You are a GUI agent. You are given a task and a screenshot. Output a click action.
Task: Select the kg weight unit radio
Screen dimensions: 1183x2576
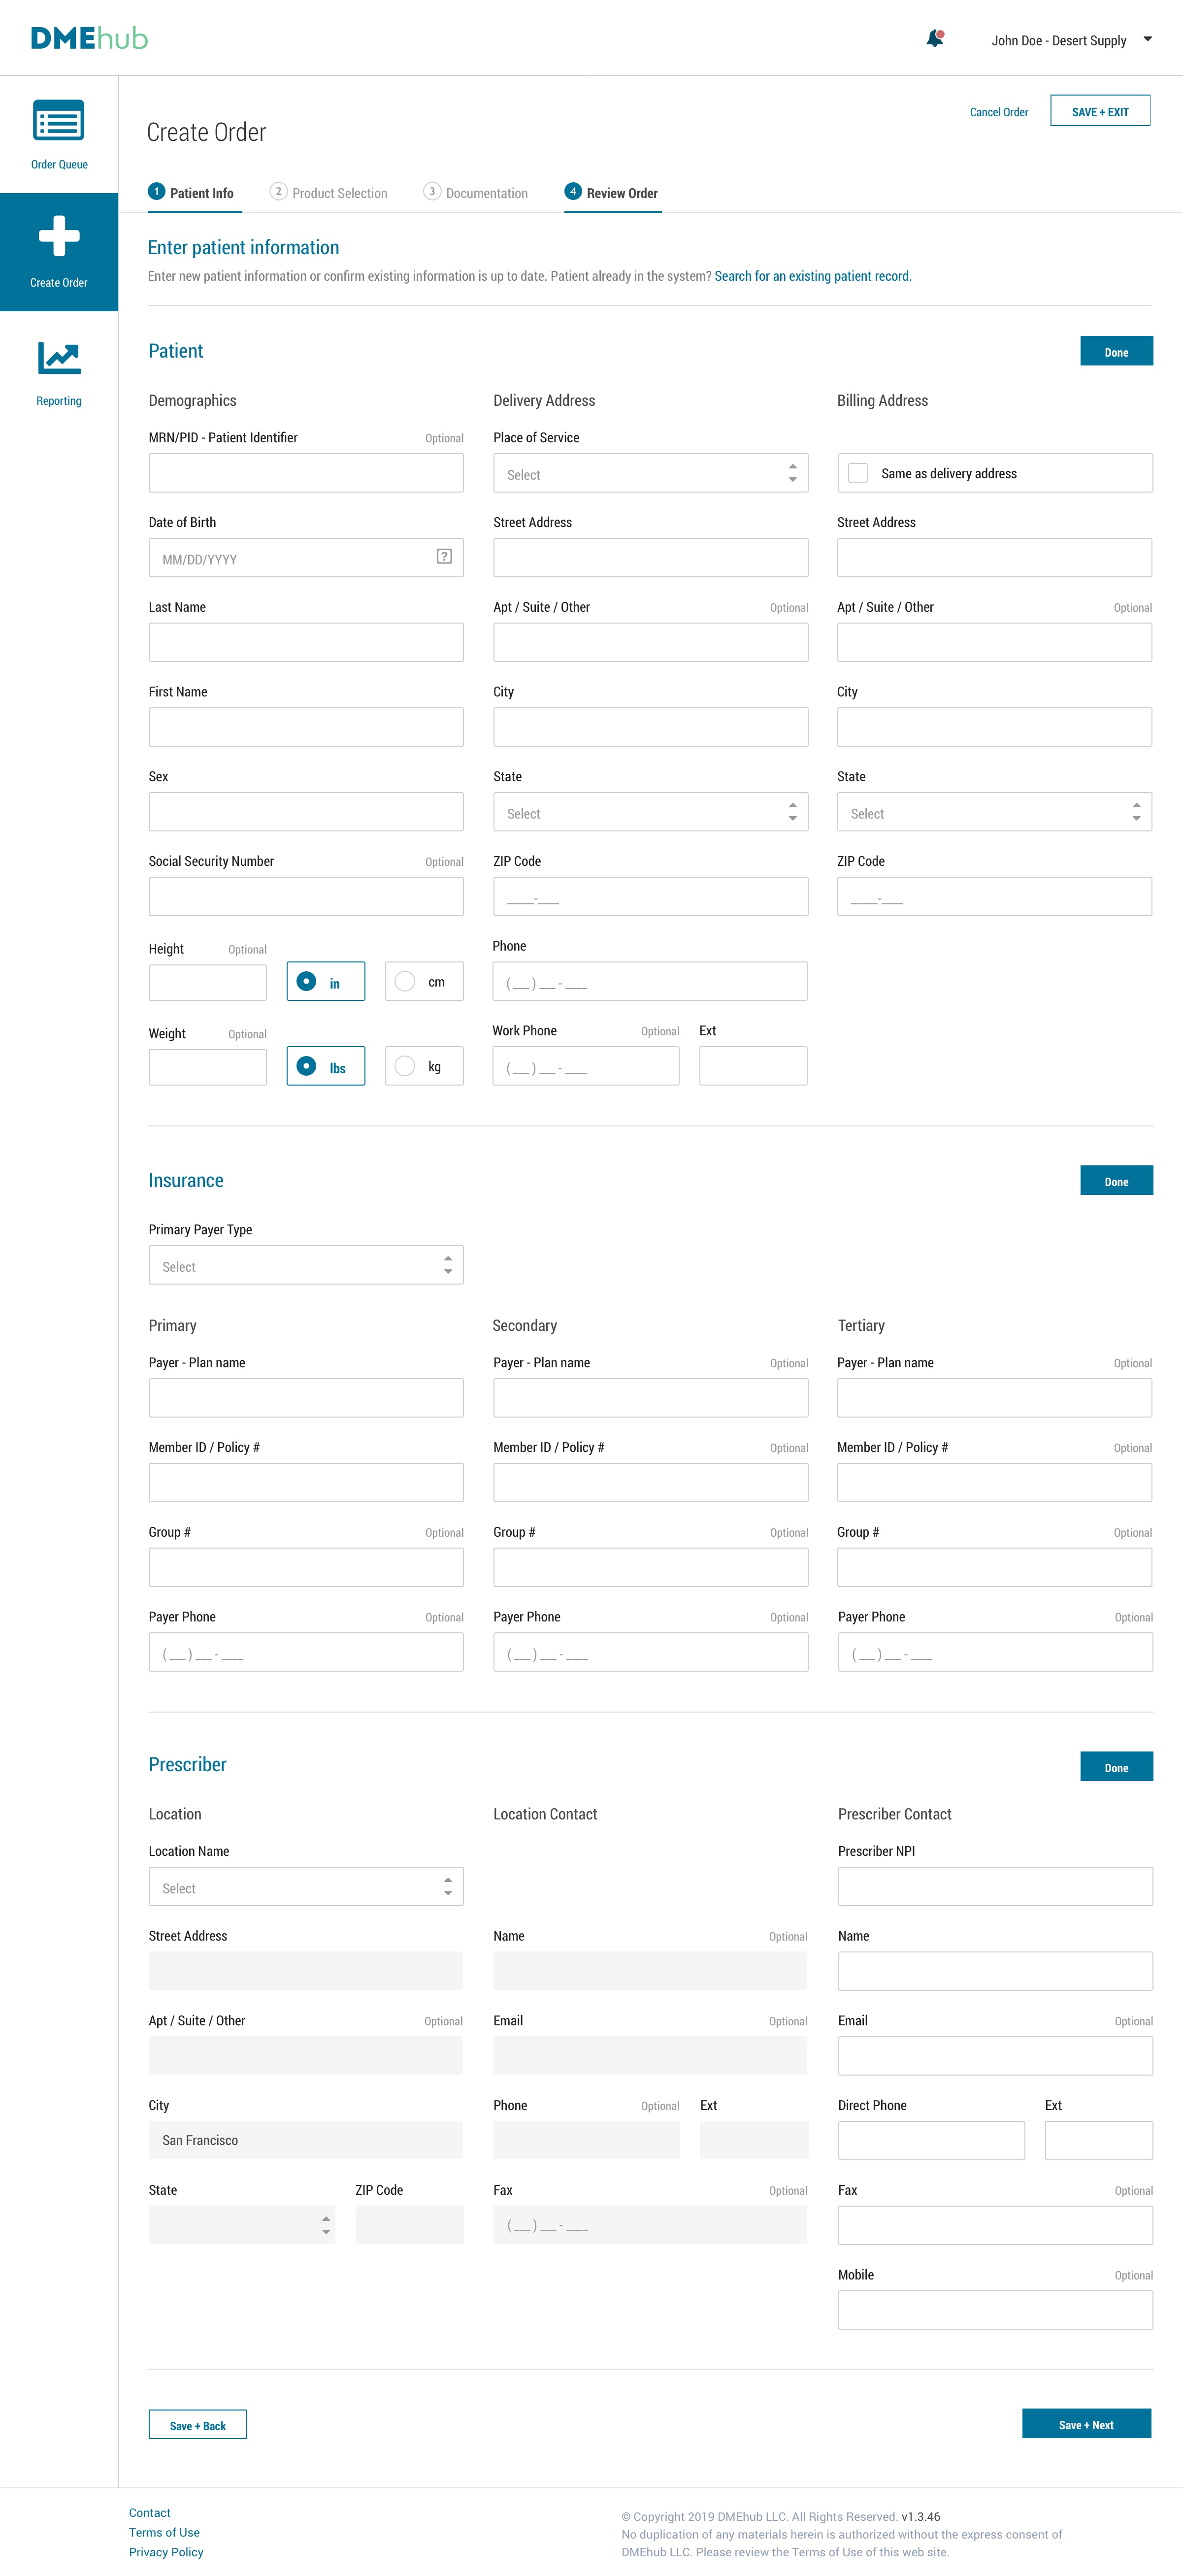[405, 1066]
